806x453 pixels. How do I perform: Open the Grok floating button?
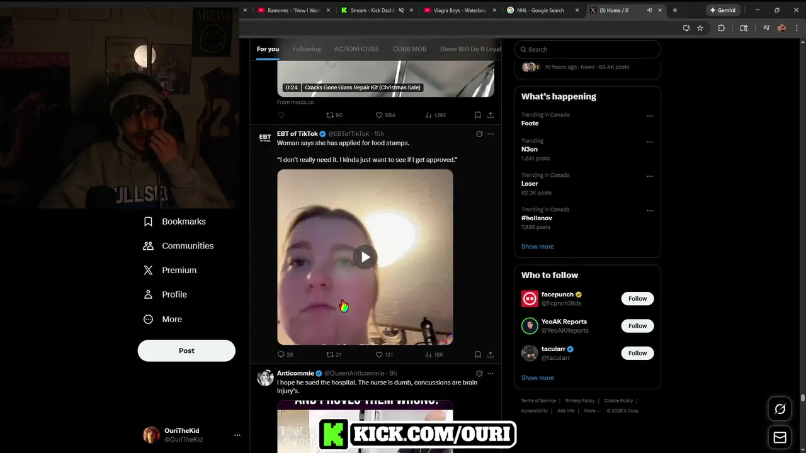[x=780, y=409]
